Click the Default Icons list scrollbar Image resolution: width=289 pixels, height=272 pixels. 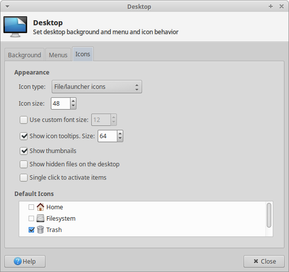[269, 215]
